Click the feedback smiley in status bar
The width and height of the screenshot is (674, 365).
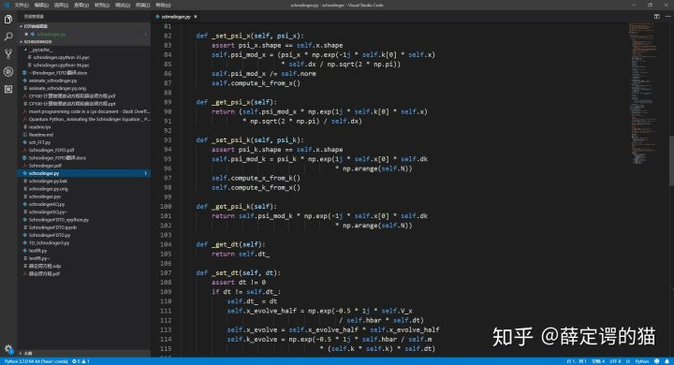point(657,361)
